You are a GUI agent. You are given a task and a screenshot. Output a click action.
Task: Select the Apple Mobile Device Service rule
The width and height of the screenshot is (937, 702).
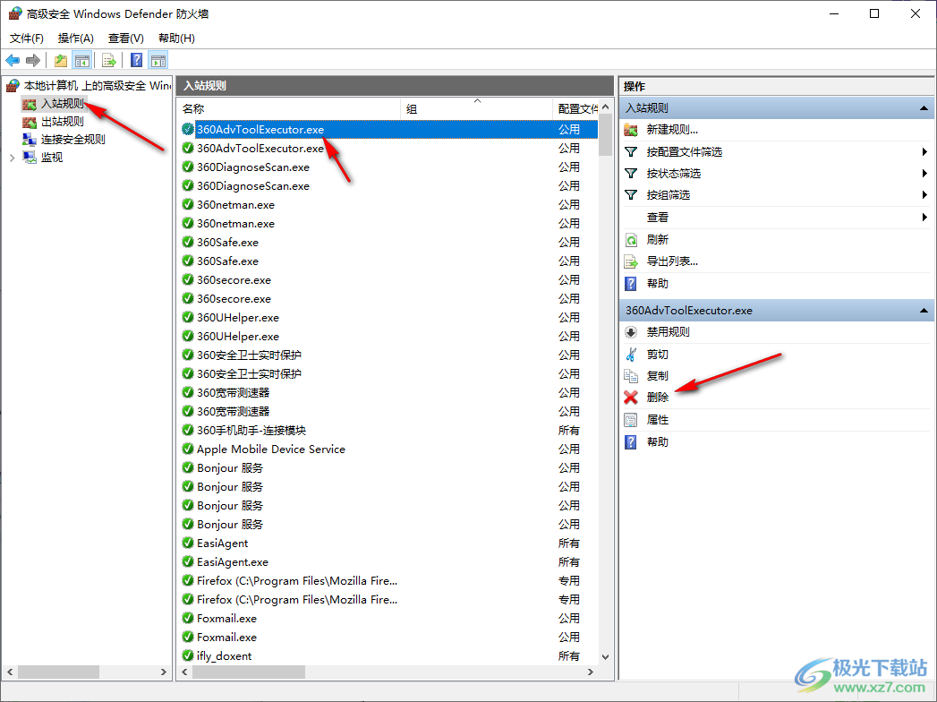pos(270,449)
